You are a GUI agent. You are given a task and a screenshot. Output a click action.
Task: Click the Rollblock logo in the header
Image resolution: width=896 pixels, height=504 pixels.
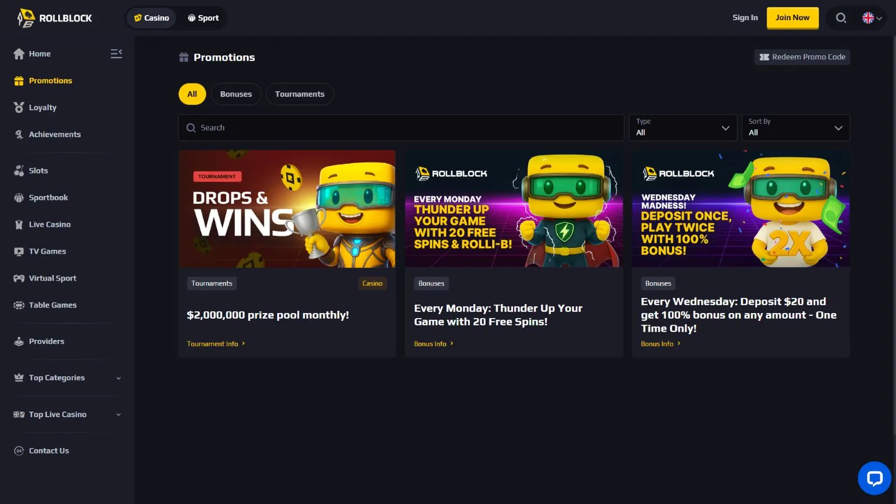[54, 18]
